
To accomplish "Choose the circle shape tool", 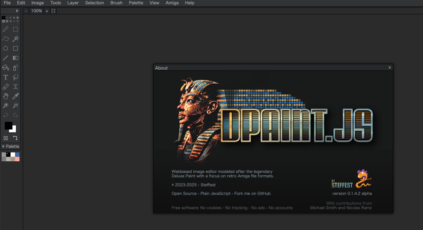I will click(x=6, y=48).
